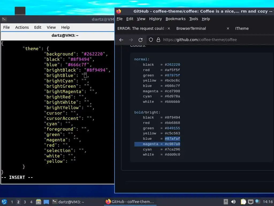This screenshot has height=206, width=274.
Task: Open Firefox Bookmarks menu
Action: [x=176, y=19]
